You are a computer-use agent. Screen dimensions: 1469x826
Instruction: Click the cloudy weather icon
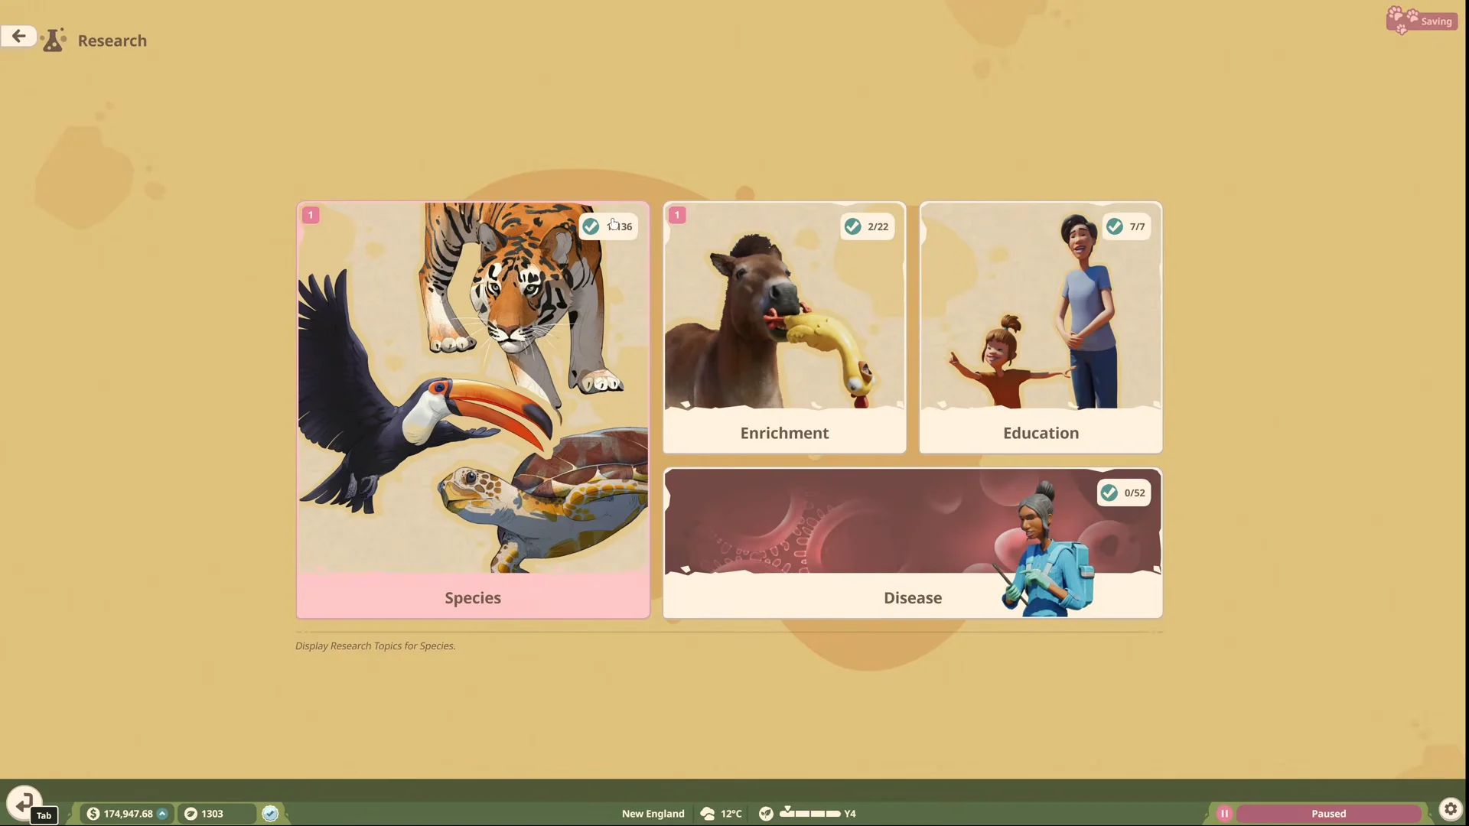coord(708,814)
